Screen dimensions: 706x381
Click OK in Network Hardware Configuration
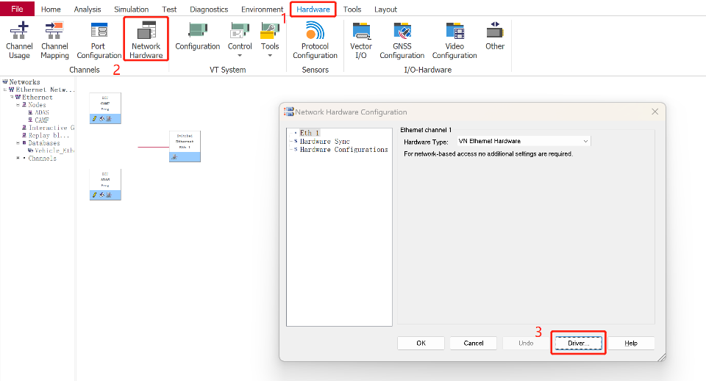tap(421, 344)
